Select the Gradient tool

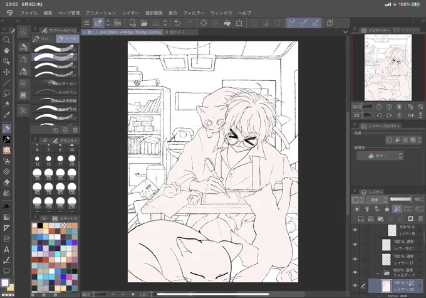click(x=6, y=217)
